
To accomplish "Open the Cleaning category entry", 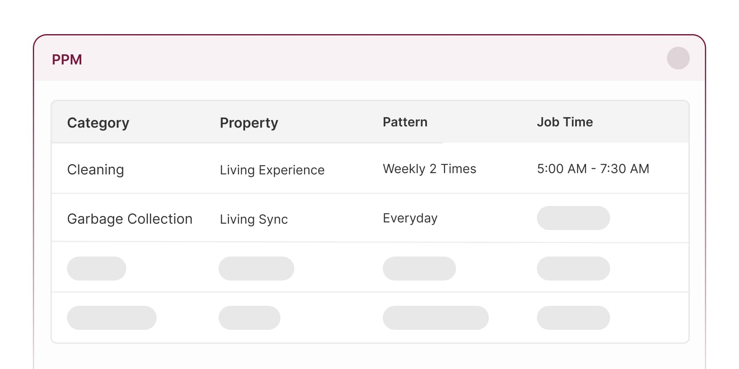I will [96, 169].
